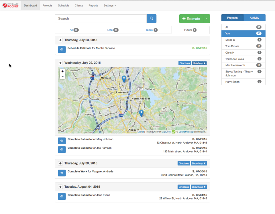Open the view icon for Jane Evans' estimate
This screenshot has height=214, width=275.
62,197
